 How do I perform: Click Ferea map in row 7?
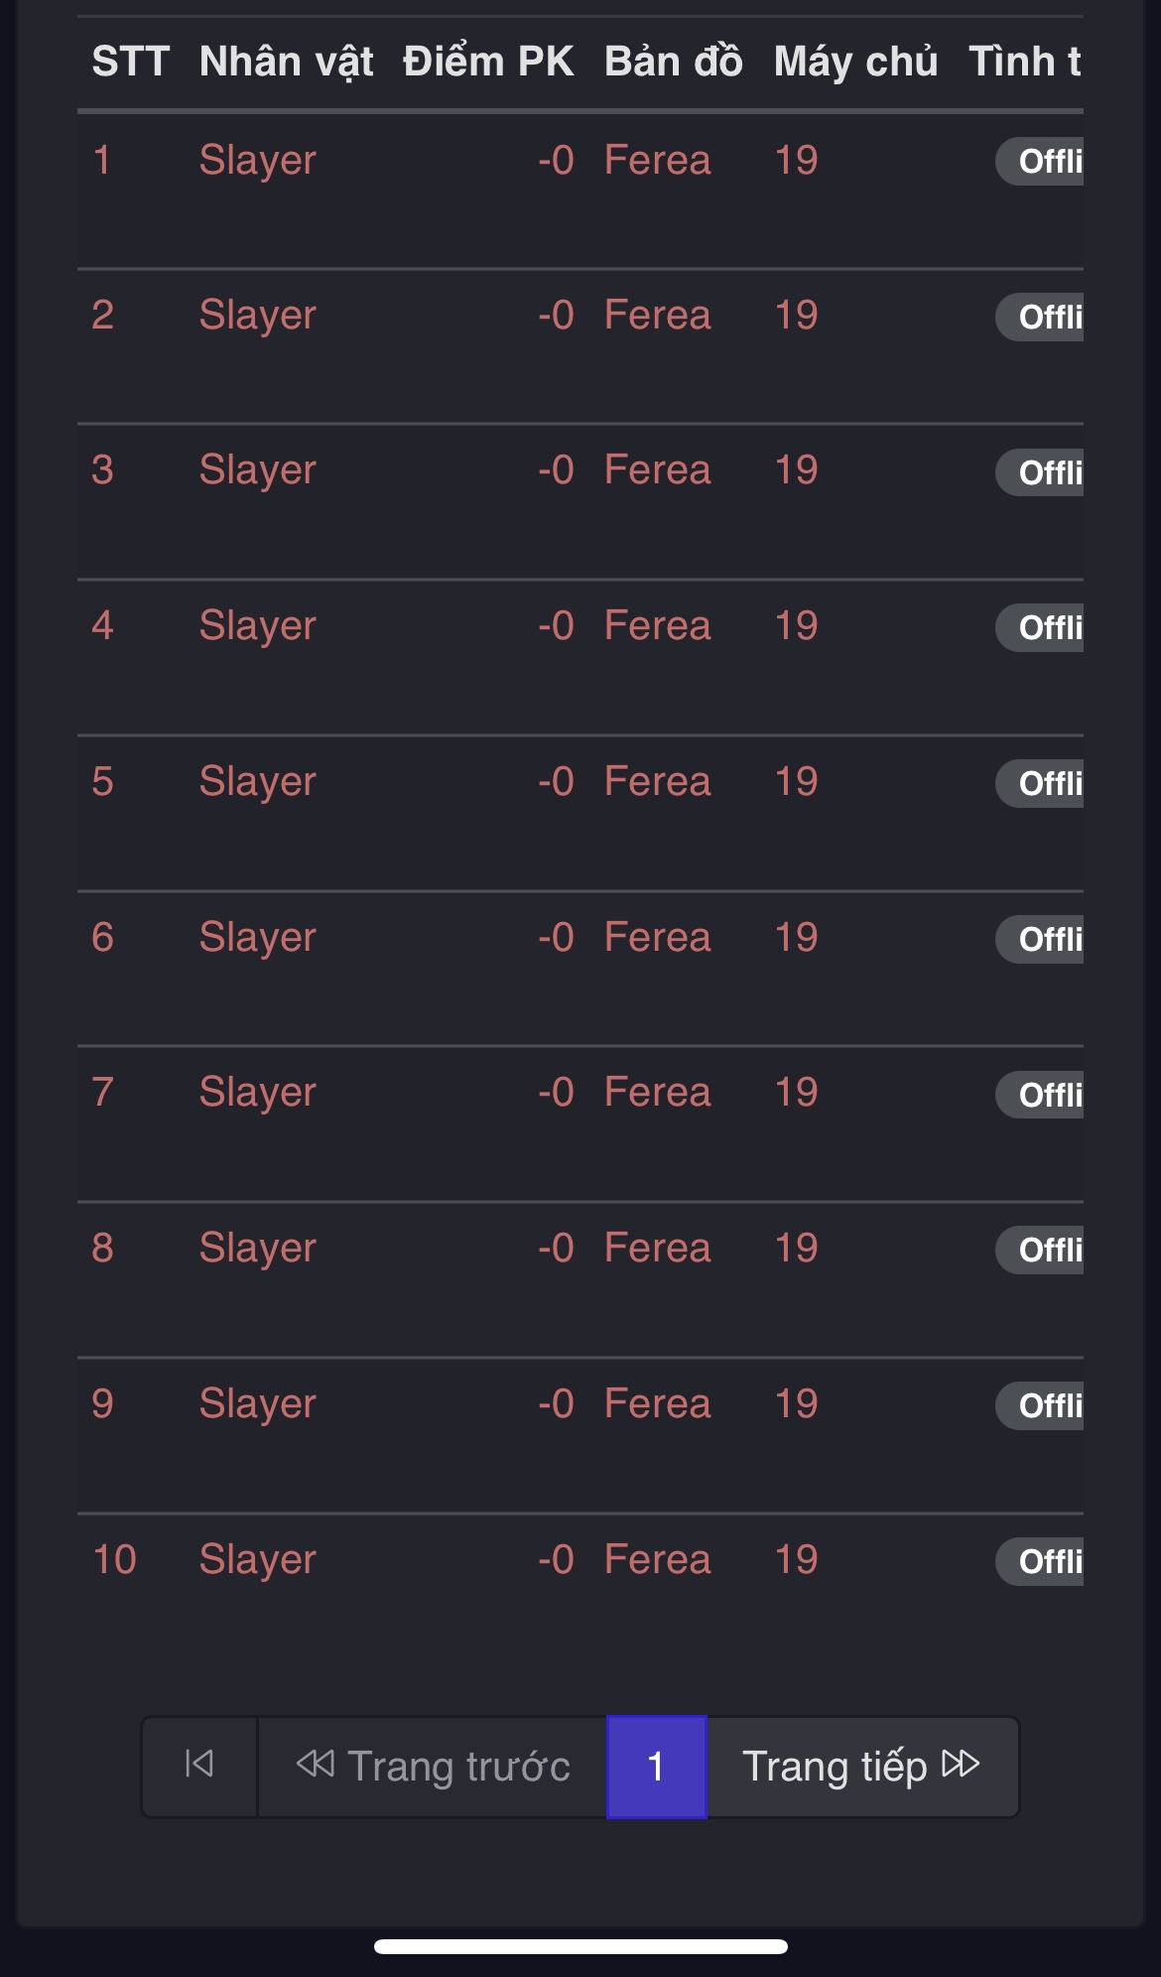657,1093
